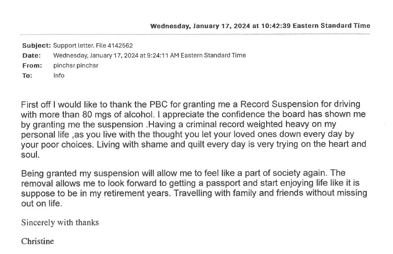
Task: Click the Date label in header
Action: coord(32,56)
